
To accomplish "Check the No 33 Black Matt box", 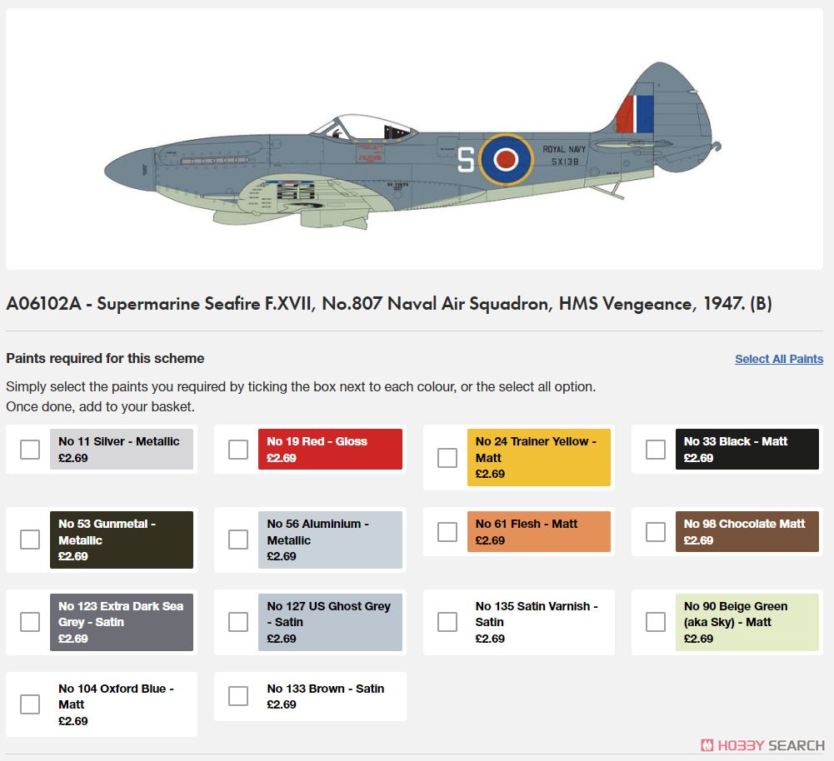I will (x=655, y=449).
